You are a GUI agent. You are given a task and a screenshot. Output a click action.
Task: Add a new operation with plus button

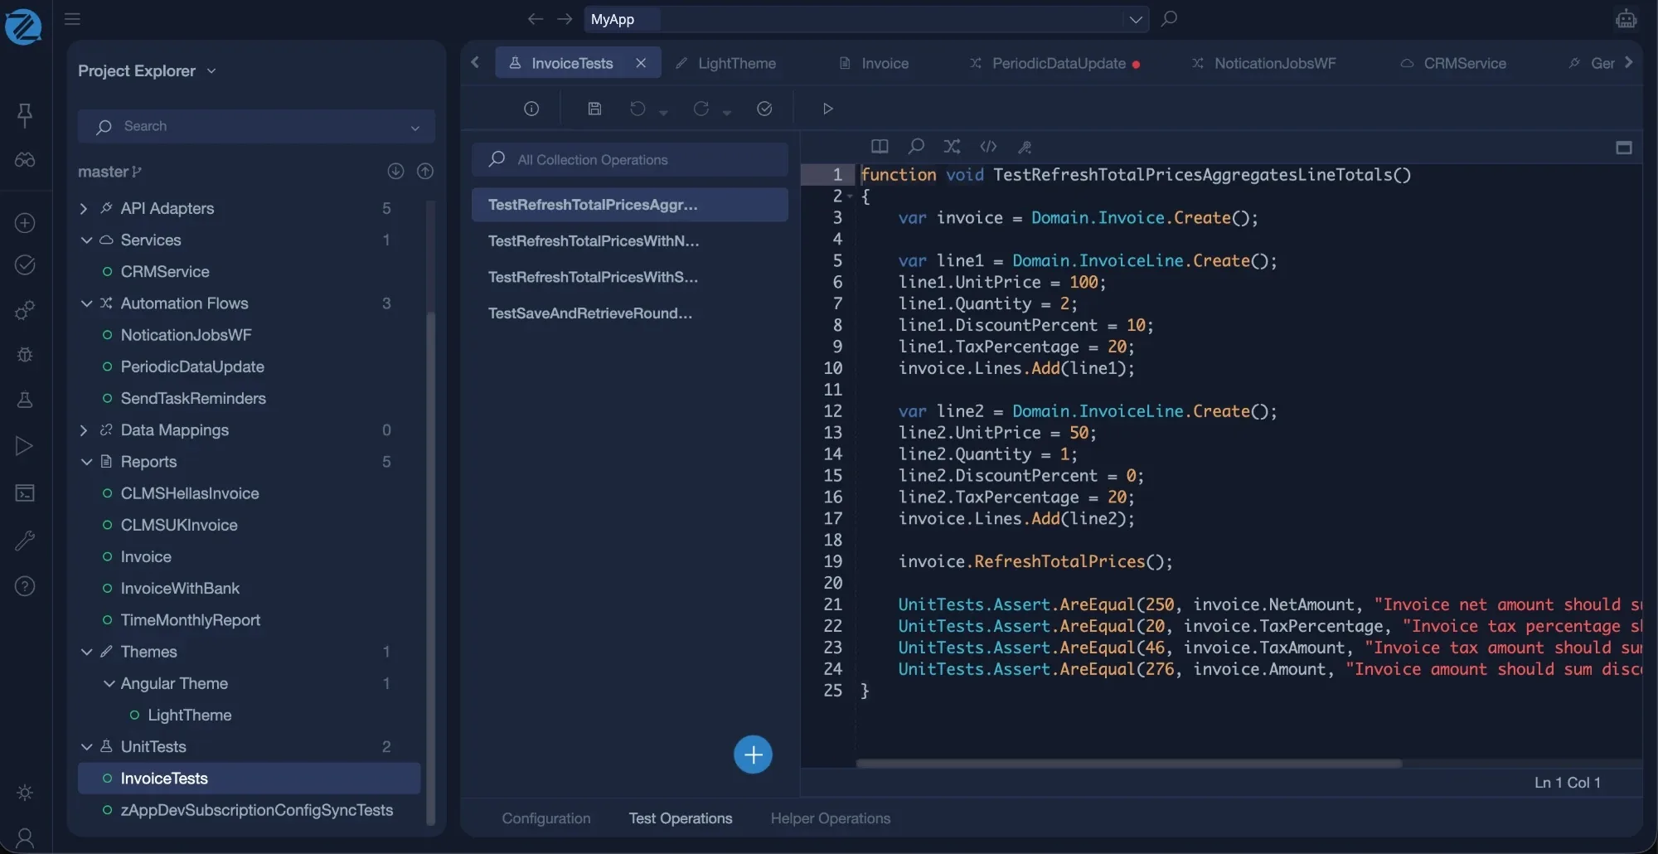(x=753, y=755)
